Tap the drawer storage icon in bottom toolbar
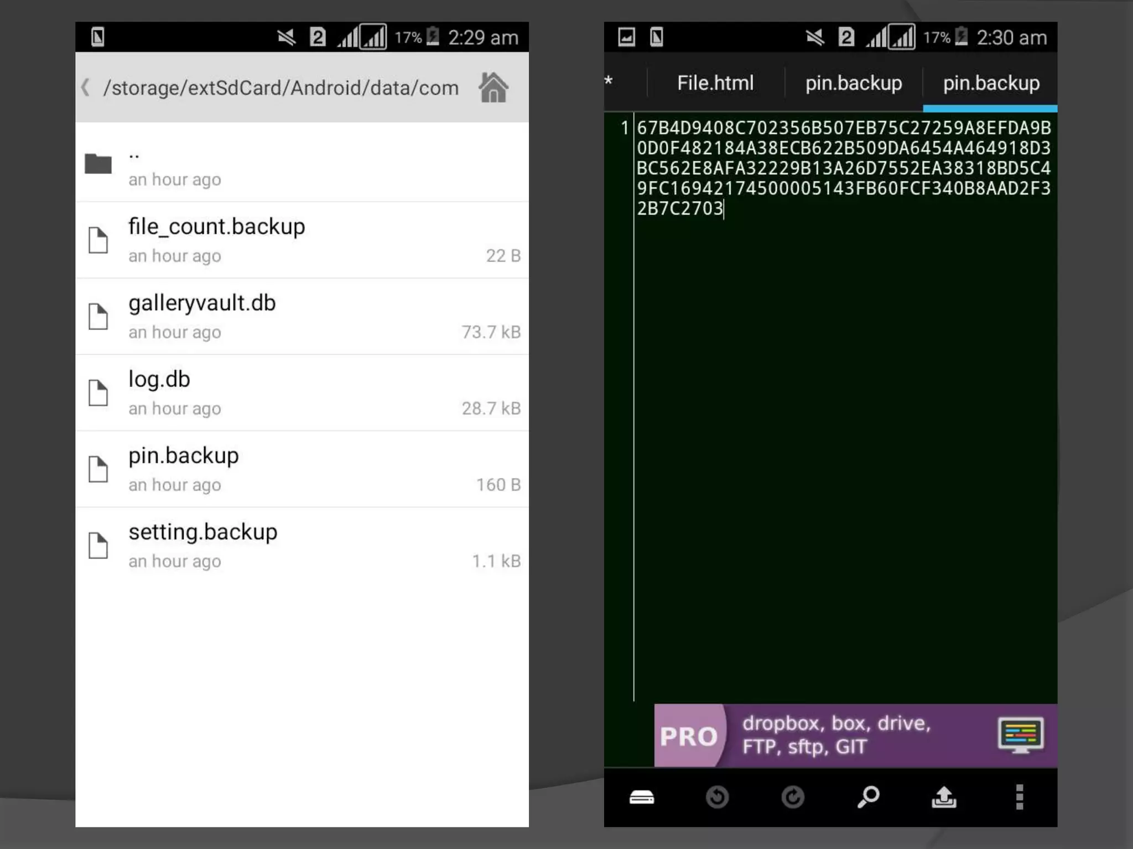This screenshot has height=849, width=1133. coord(642,797)
